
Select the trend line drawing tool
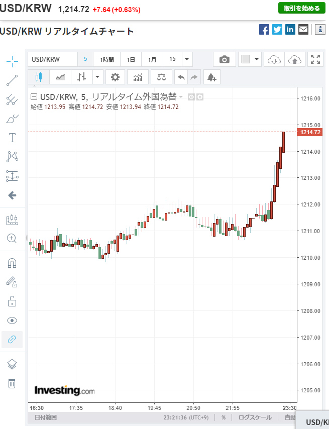click(x=12, y=80)
